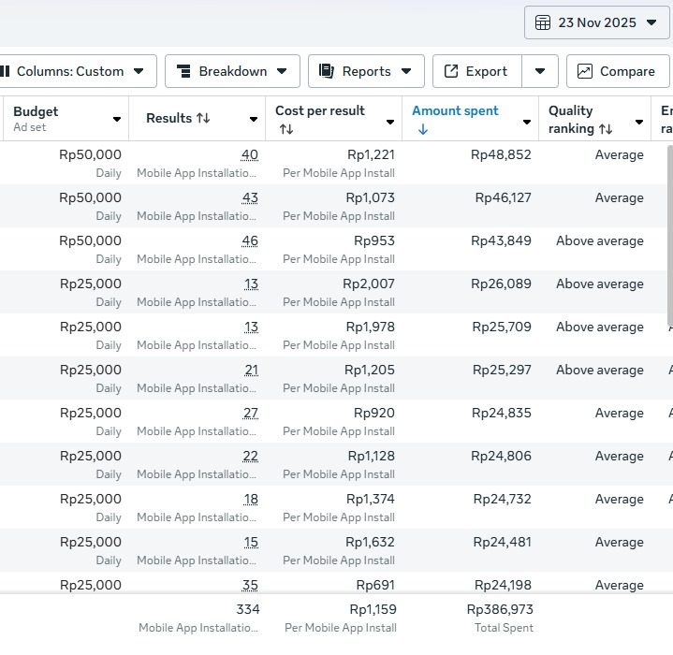
Task: Open the Budget column options caret
Action: tap(117, 120)
